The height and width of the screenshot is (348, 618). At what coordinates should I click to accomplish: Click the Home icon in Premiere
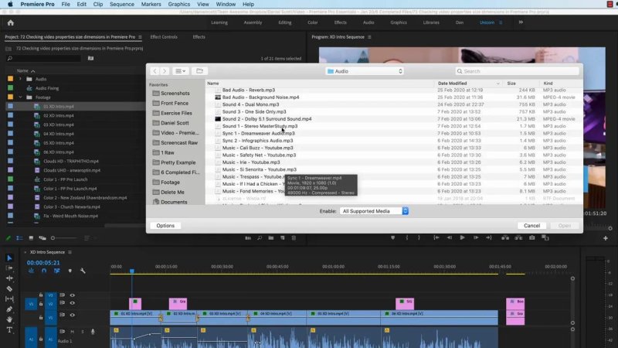11,23
